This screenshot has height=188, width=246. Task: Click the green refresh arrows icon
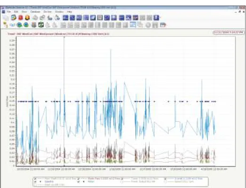tap(41, 25)
